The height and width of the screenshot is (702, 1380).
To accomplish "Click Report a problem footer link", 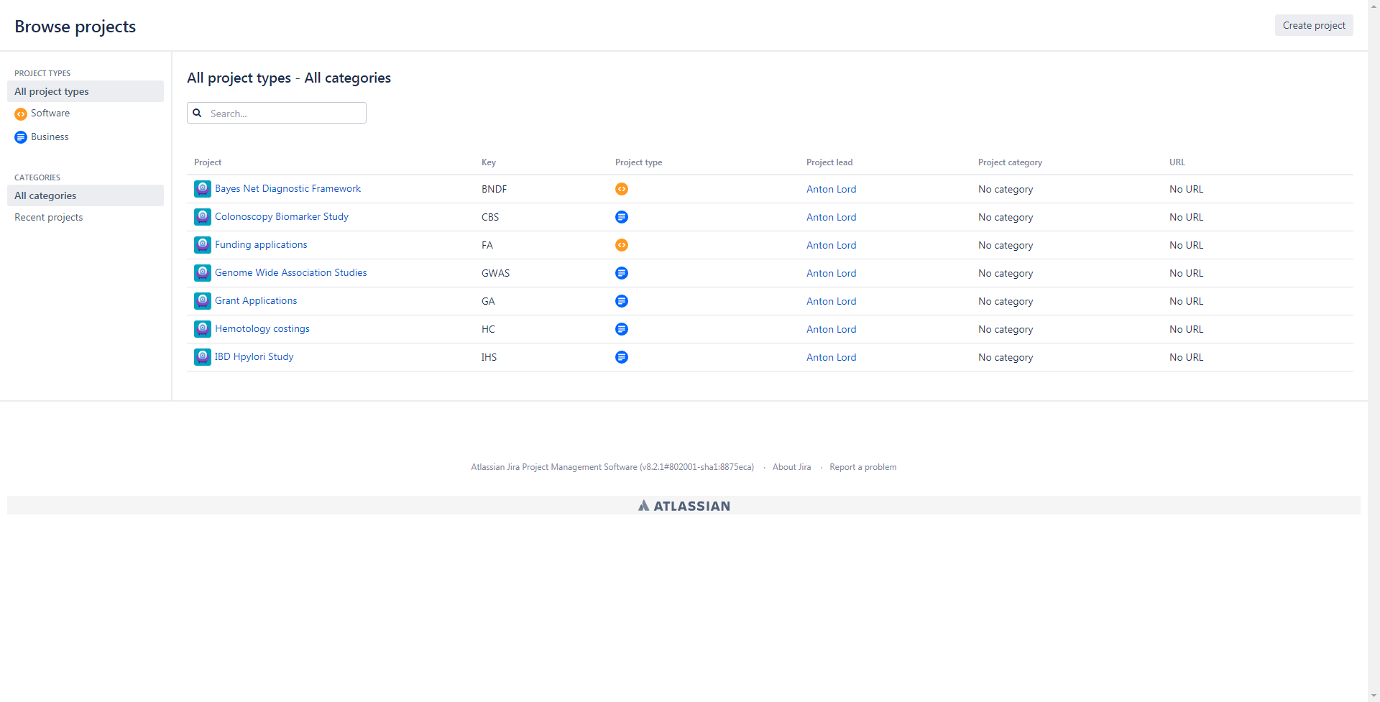I will [862, 467].
